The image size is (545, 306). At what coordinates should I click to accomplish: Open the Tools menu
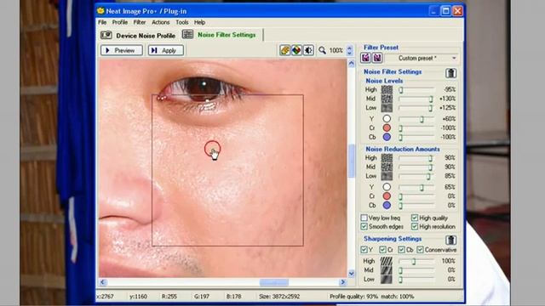pos(181,22)
